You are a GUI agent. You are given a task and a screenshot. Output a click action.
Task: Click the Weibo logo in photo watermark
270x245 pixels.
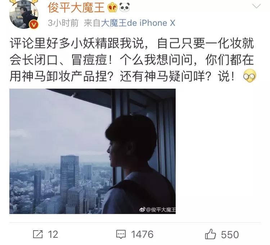tap(142, 209)
